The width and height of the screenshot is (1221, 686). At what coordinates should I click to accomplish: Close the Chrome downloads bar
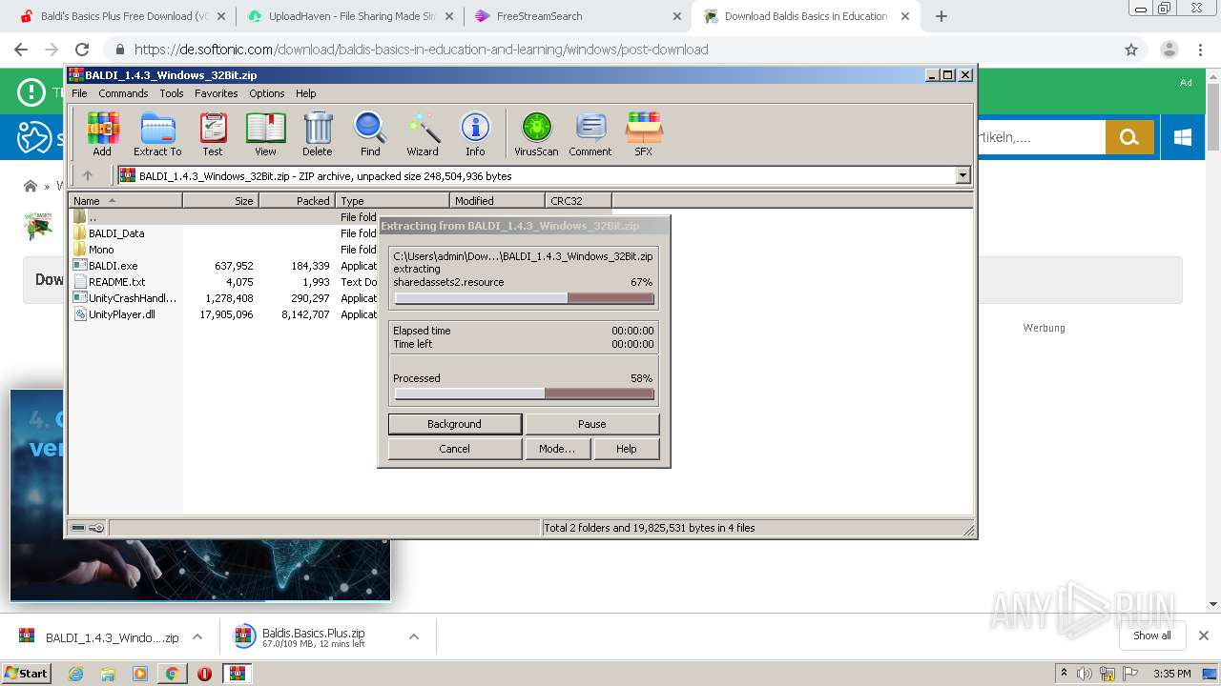tap(1204, 636)
